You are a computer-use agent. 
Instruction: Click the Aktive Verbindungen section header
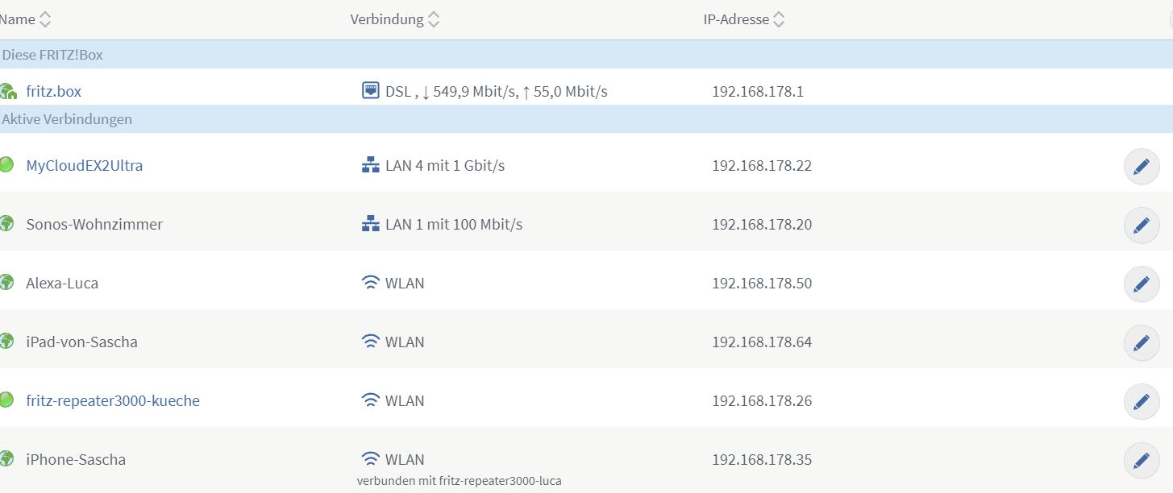67,119
